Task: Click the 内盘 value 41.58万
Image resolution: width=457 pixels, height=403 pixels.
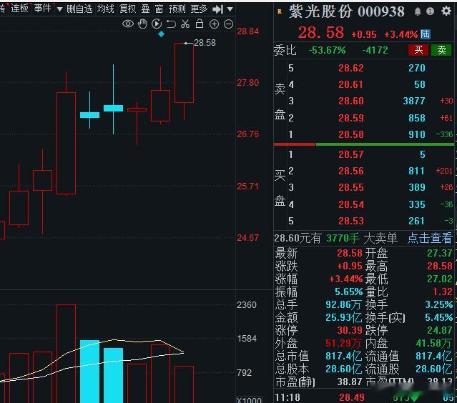Action: 433,343
